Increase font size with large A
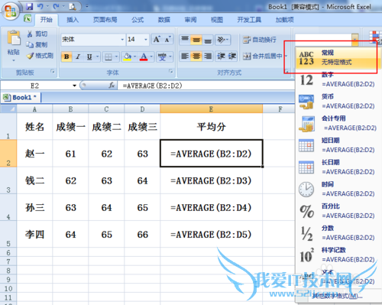The height and width of the screenshot is (305, 382). pos(157,40)
